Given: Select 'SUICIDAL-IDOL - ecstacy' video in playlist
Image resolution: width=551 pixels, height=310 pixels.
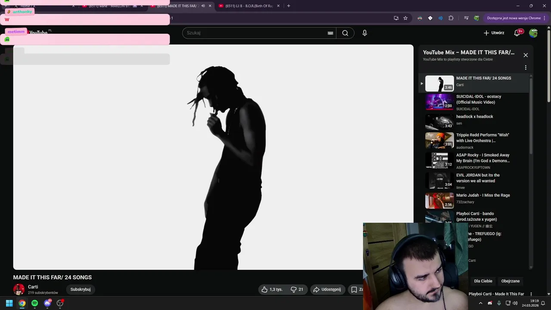Looking at the screenshot, I should click(x=474, y=102).
